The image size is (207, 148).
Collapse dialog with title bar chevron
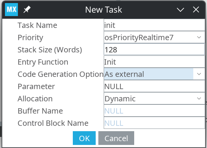coord(180,10)
